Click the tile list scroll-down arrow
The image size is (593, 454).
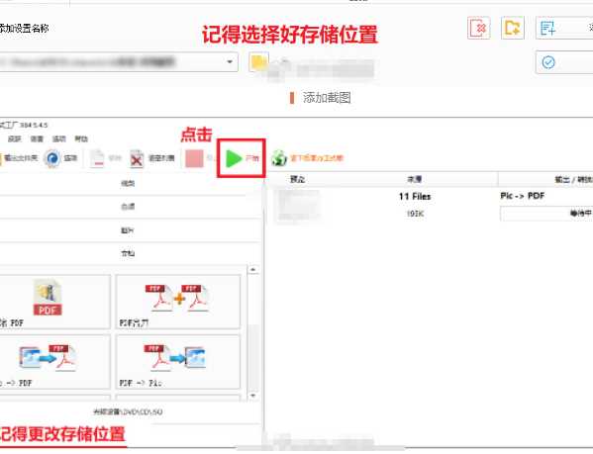(x=253, y=396)
